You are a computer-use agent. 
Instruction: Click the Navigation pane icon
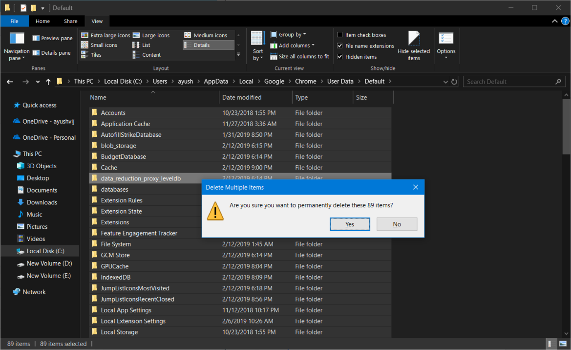[17, 39]
